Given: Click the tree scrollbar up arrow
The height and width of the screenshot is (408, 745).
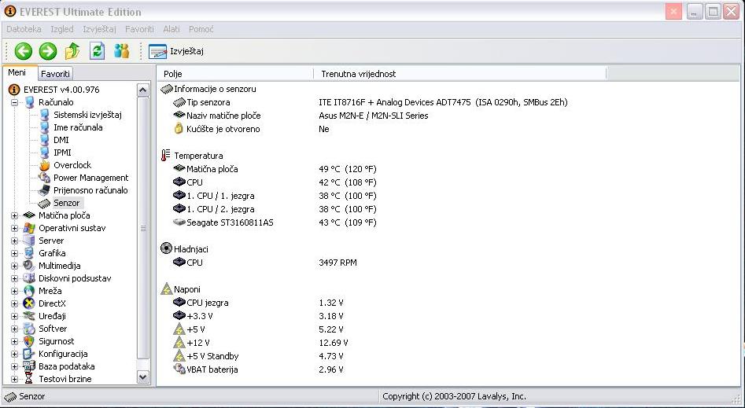Looking at the screenshot, I should click(x=143, y=90).
